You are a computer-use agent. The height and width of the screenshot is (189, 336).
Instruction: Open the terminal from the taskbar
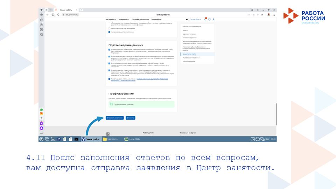[x=76, y=139]
